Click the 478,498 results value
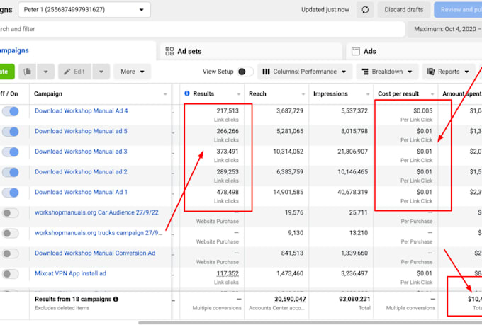The image size is (482, 325). click(x=228, y=192)
